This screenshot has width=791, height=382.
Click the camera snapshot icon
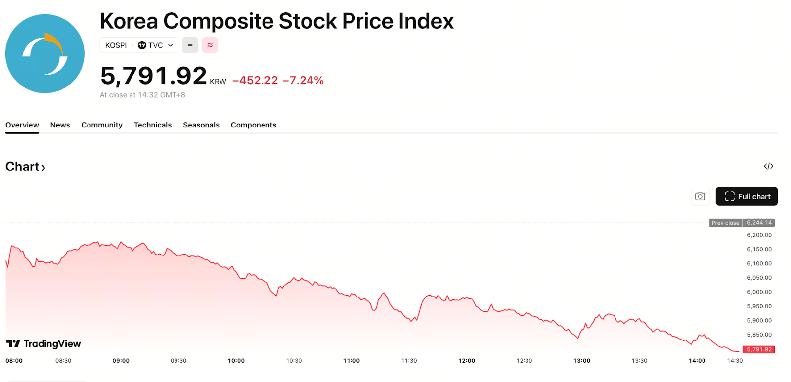(x=700, y=196)
